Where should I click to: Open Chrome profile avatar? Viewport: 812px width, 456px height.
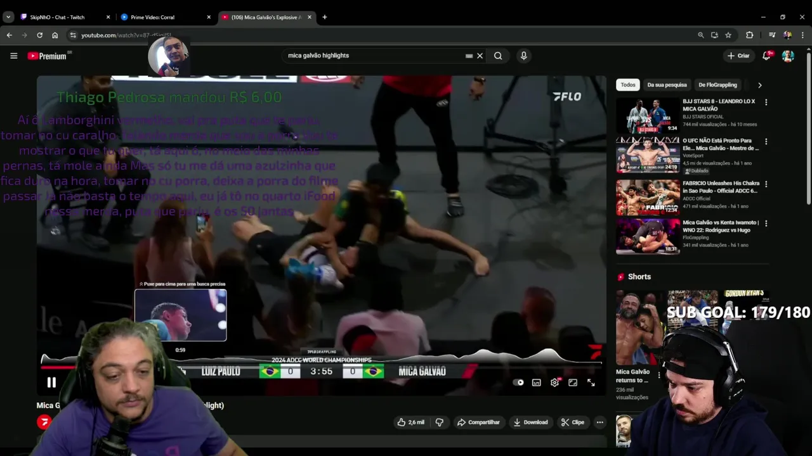pyautogui.click(x=787, y=35)
